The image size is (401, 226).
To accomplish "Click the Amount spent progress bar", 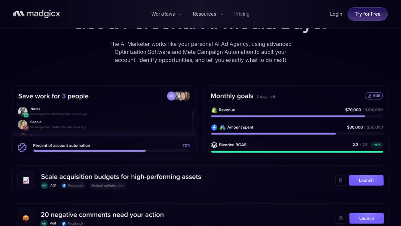I will pyautogui.click(x=297, y=134).
